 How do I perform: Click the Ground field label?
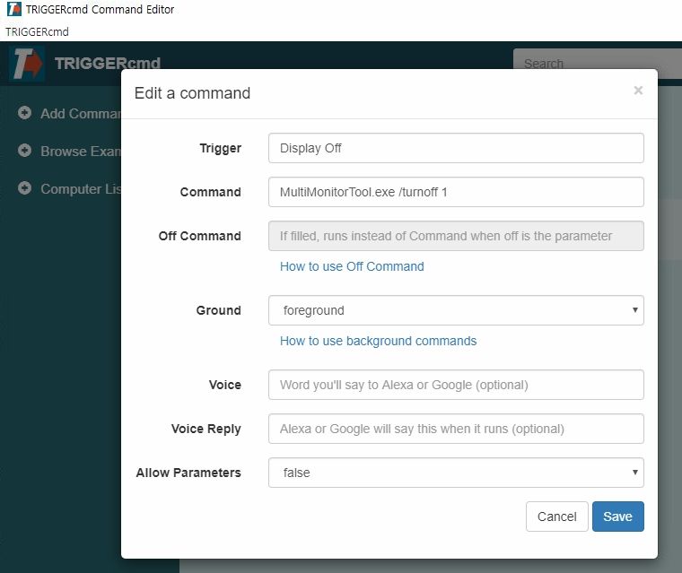[218, 310]
